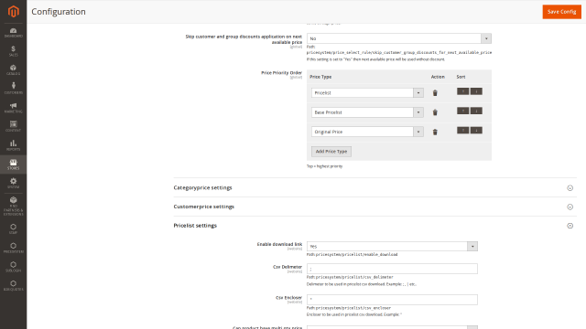586x329 pixels.
Task: Click the Price Type column header
Action: pyautogui.click(x=320, y=77)
